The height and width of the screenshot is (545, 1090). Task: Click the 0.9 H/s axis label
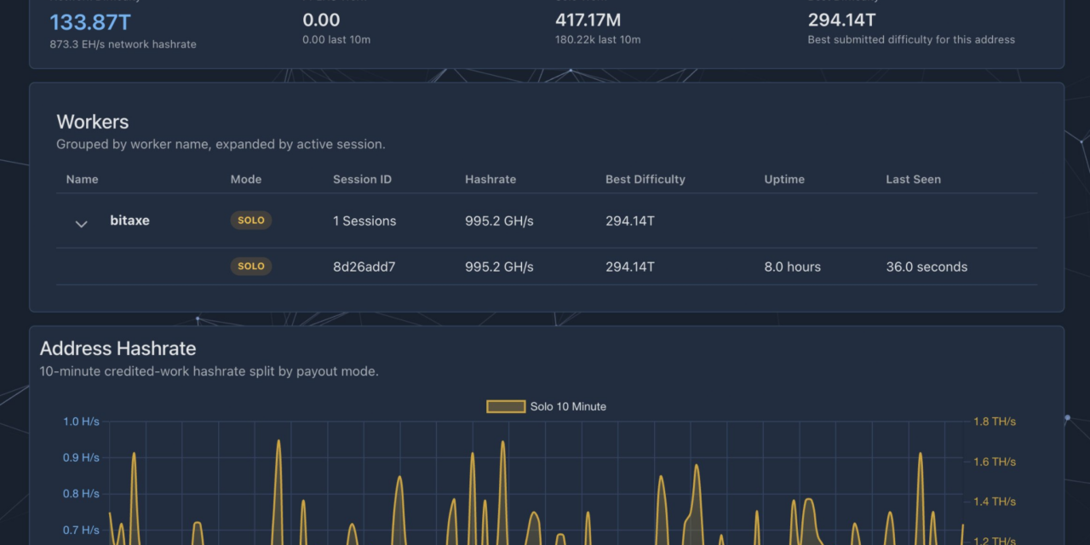pos(82,457)
